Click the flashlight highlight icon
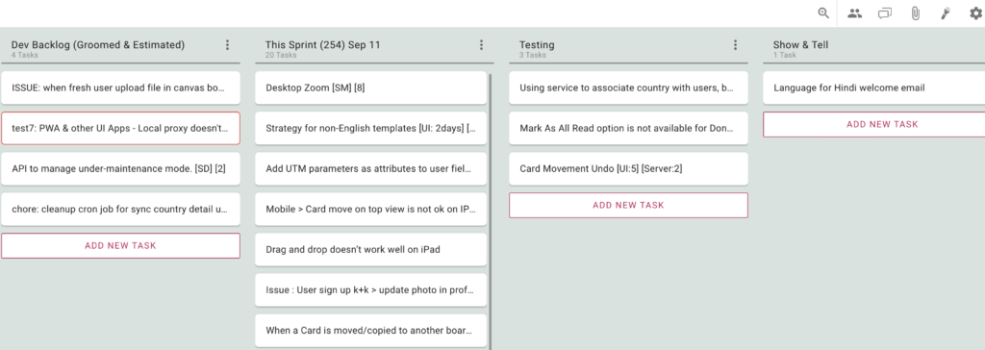 tap(946, 13)
